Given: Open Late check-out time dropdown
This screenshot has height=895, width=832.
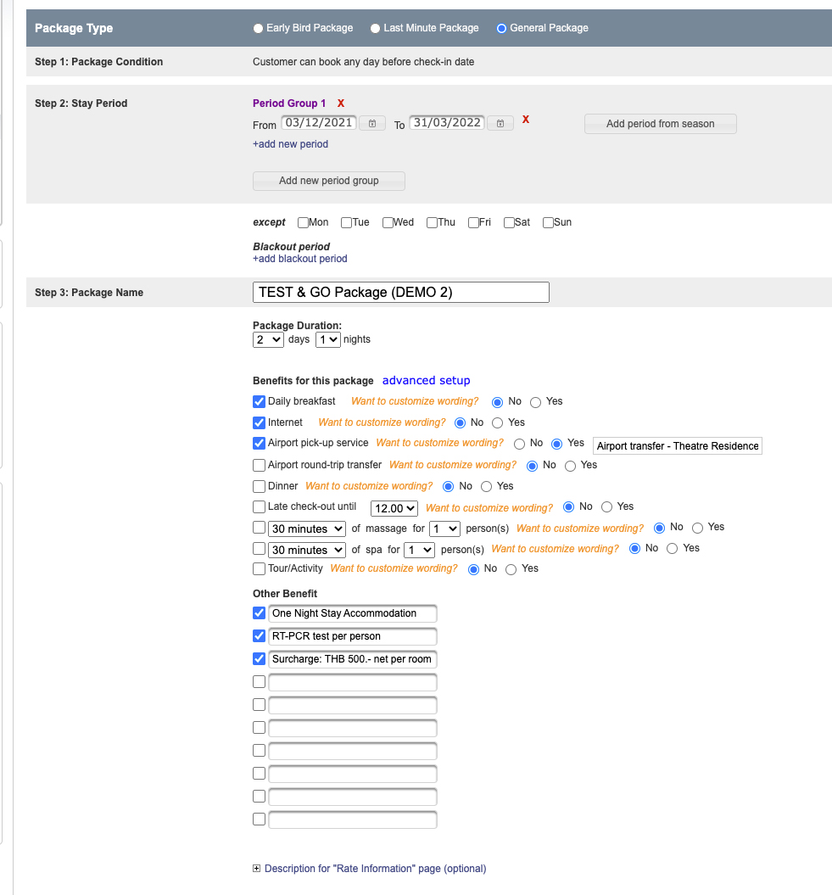Looking at the screenshot, I should [x=394, y=508].
